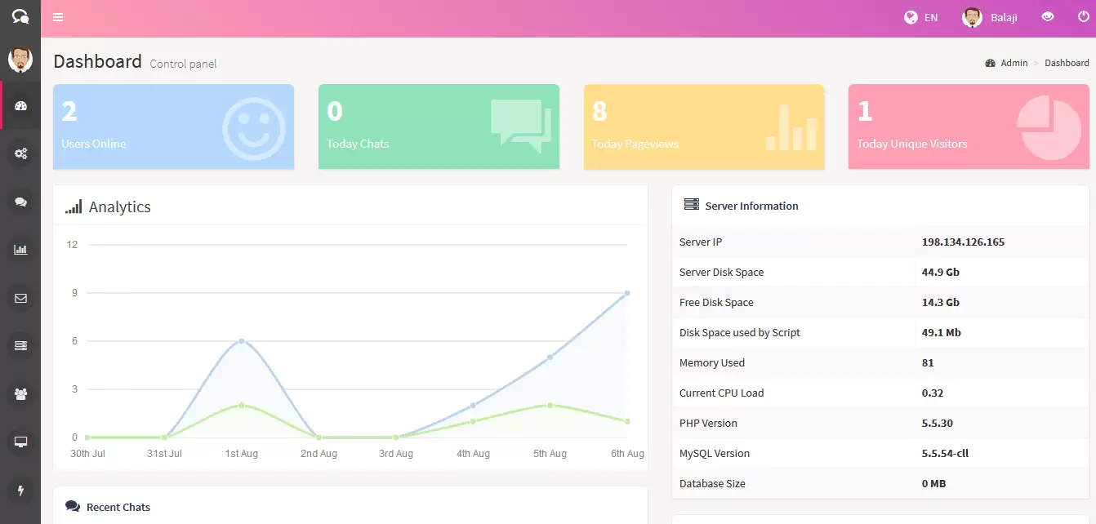Click the Dashboard breadcrumb link
Image resolution: width=1096 pixels, height=524 pixels.
coord(1067,63)
